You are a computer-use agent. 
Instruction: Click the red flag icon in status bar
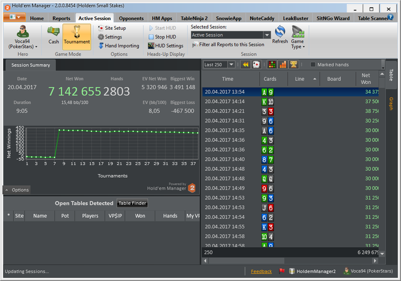(x=282, y=271)
